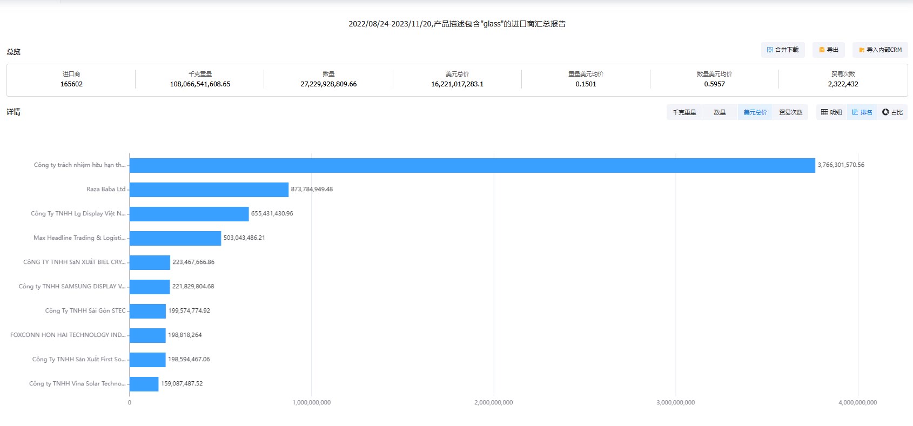Click total quantity 27,229,928,809.66
The width and height of the screenshot is (913, 426).
click(x=328, y=84)
